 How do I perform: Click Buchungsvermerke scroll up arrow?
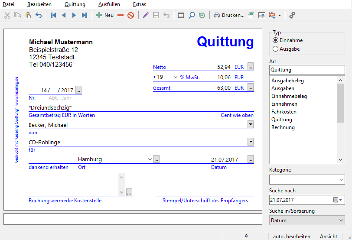click(122, 178)
